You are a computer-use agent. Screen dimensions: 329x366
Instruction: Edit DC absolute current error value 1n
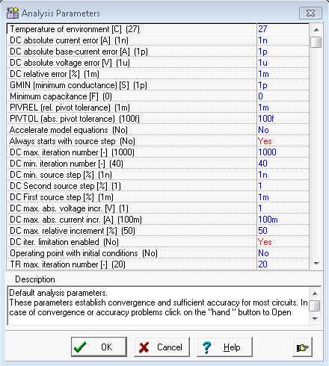tap(283, 40)
